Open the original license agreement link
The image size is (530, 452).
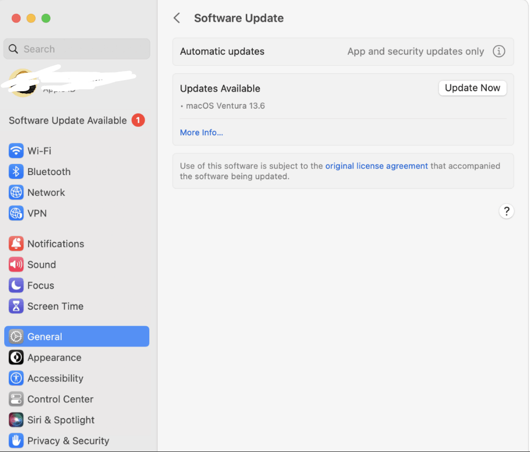click(x=377, y=166)
